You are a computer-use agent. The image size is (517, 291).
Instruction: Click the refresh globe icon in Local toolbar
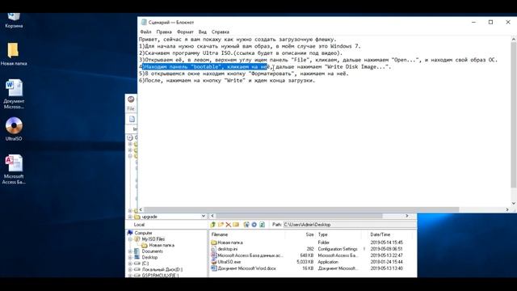pos(246,225)
